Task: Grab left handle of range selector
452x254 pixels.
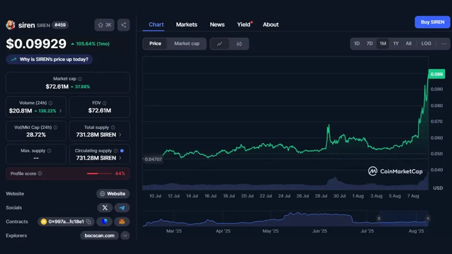Action: tap(379, 219)
